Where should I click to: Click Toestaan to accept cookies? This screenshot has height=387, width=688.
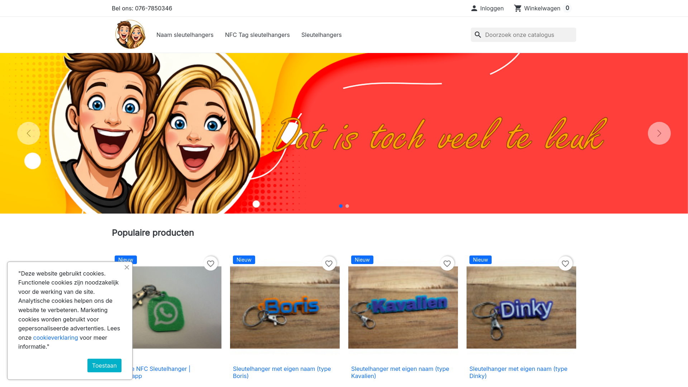[104, 365]
